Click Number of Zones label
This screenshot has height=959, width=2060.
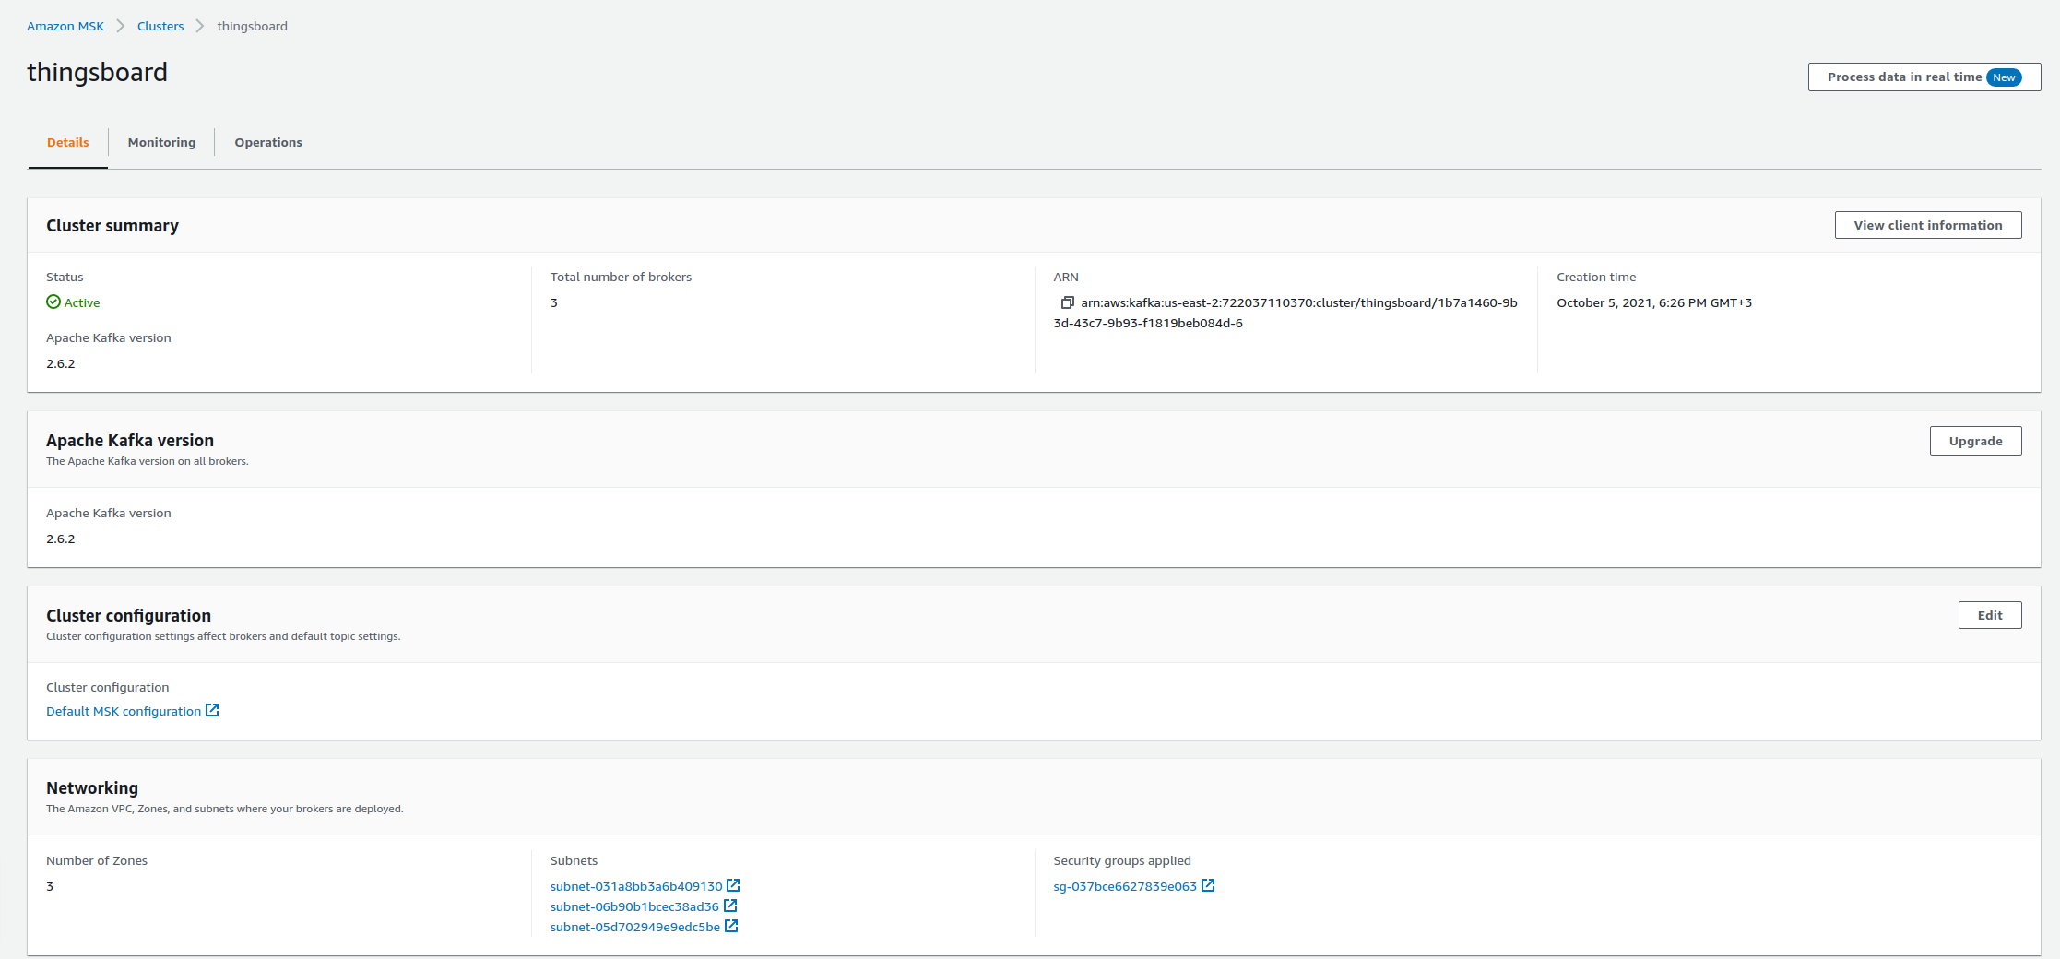97,860
